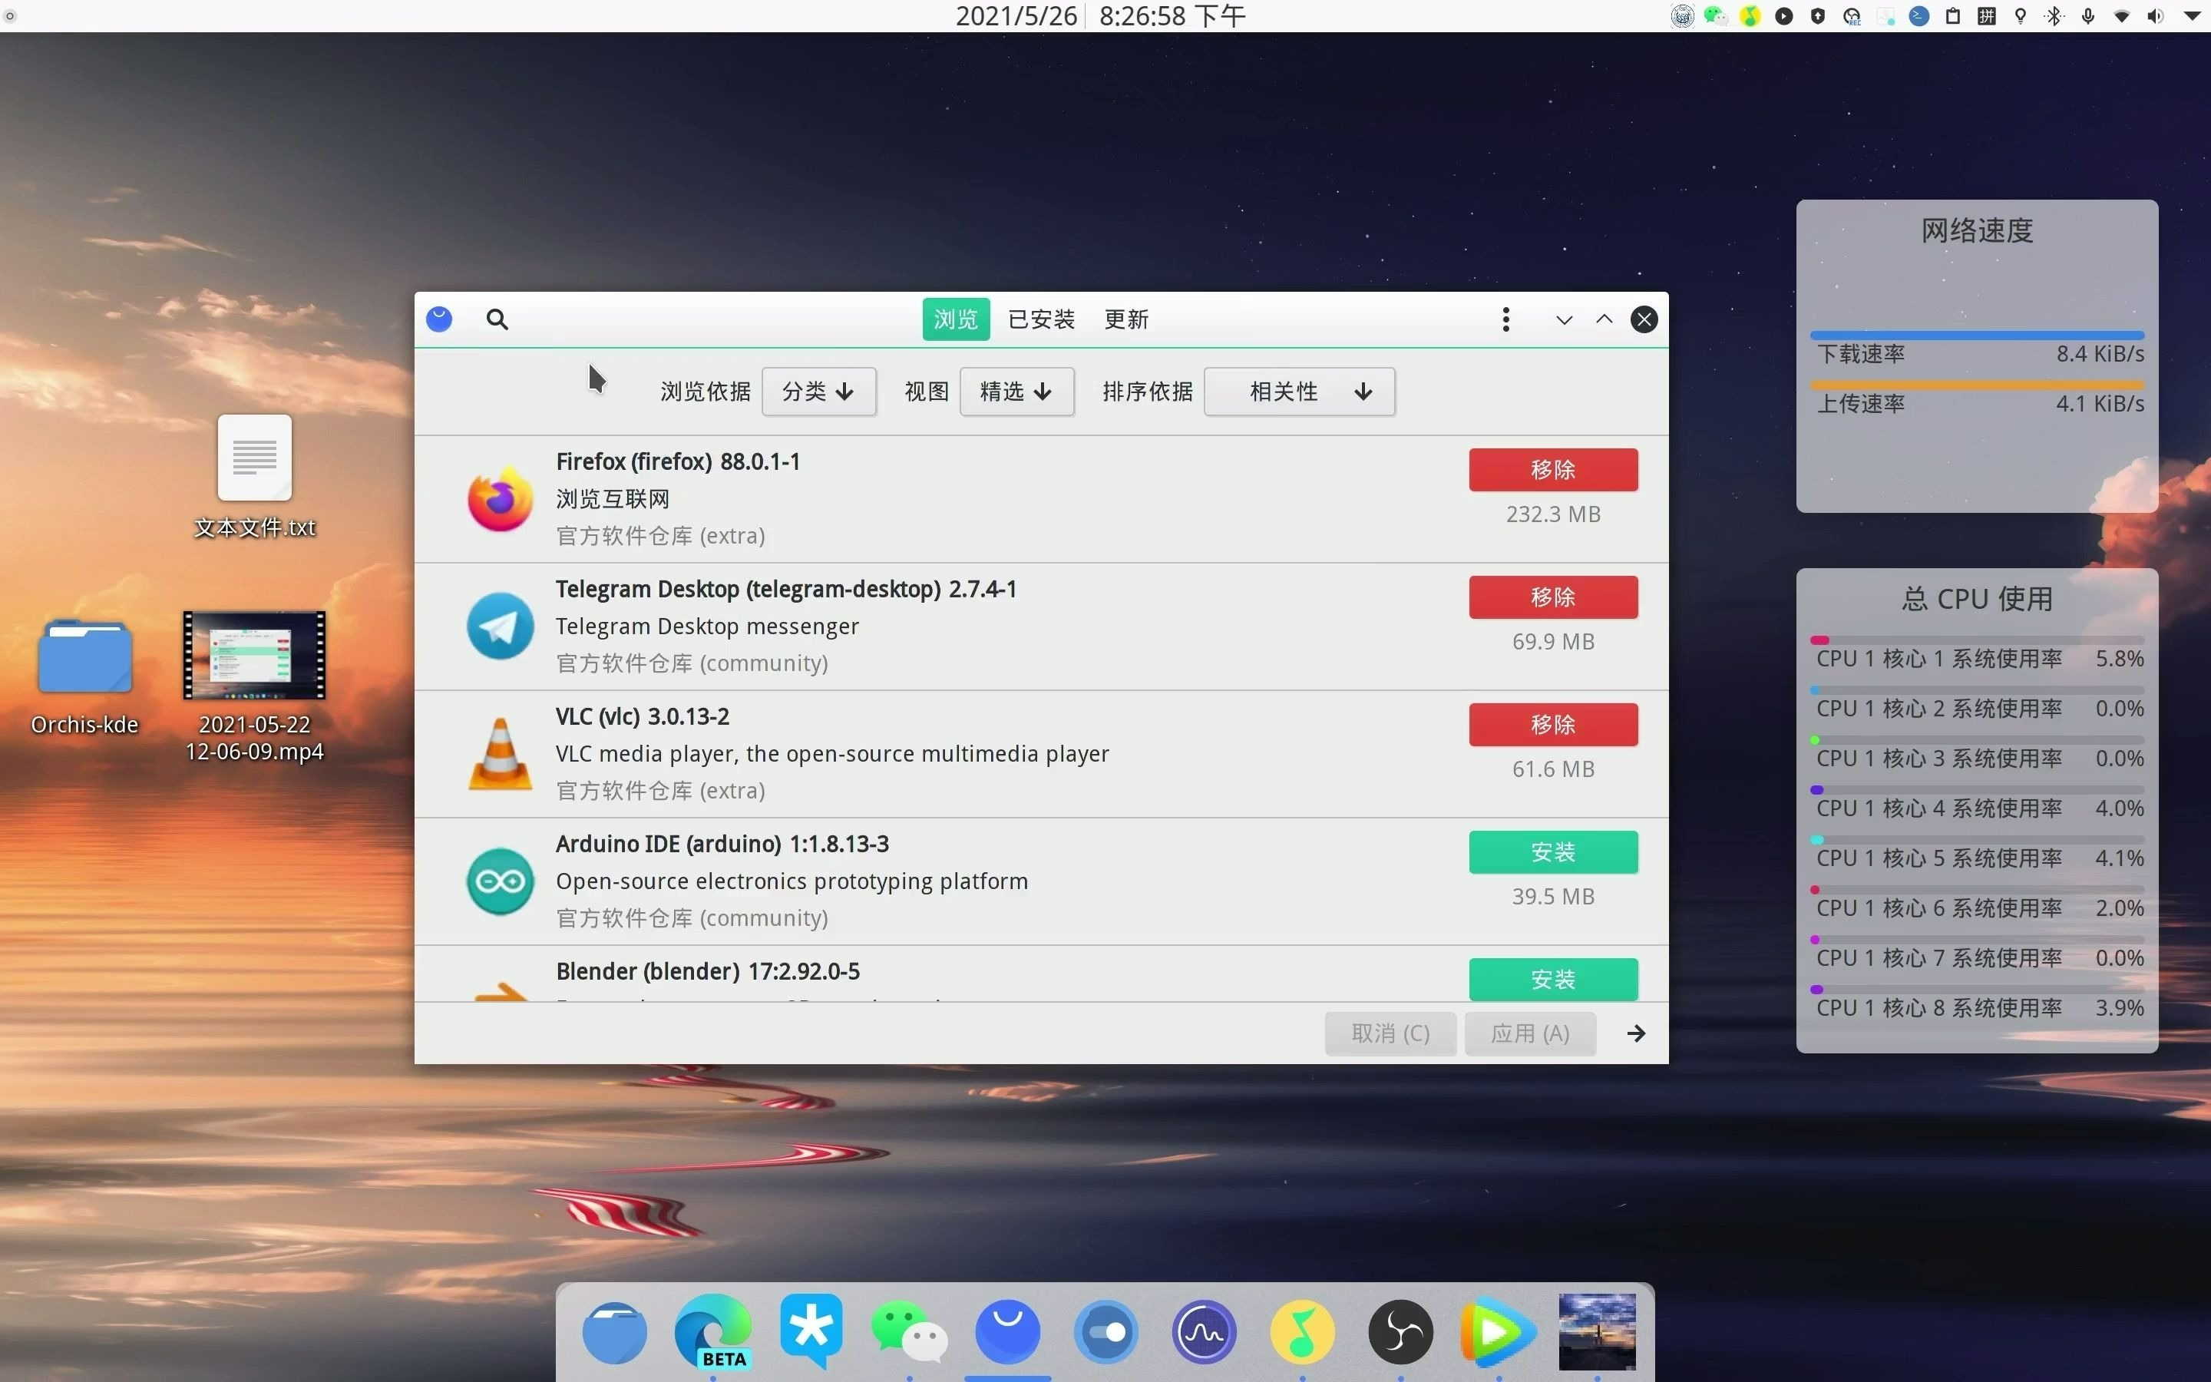Screen dimensions: 2211x1382
Task: Click the pinyin input method tray icon
Action: point(1987,15)
